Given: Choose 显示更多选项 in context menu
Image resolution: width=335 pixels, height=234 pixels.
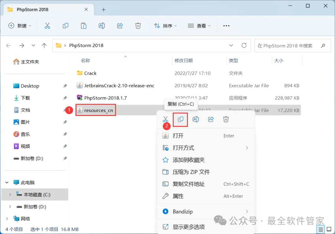Looking at the screenshot, I should pos(206,227).
